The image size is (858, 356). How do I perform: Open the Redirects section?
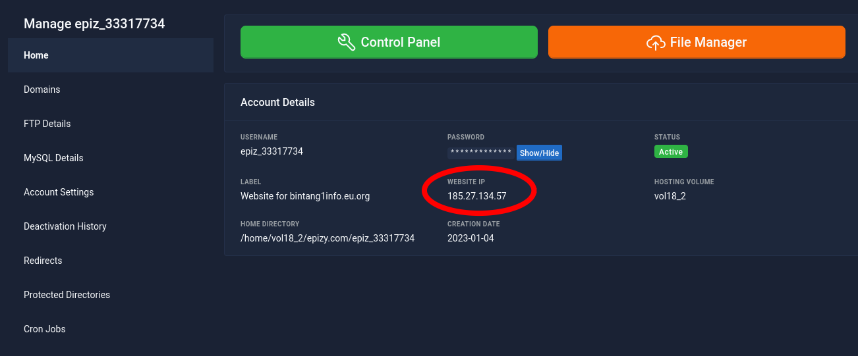43,261
